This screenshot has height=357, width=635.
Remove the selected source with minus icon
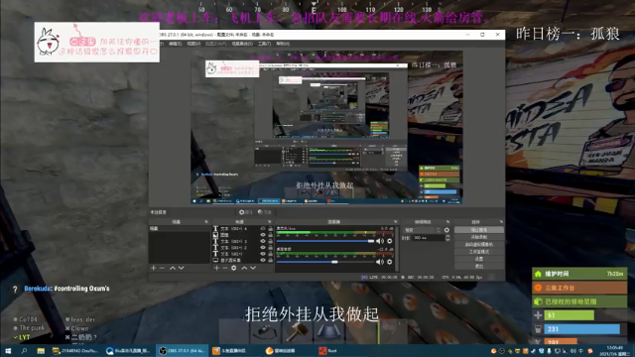225,268
